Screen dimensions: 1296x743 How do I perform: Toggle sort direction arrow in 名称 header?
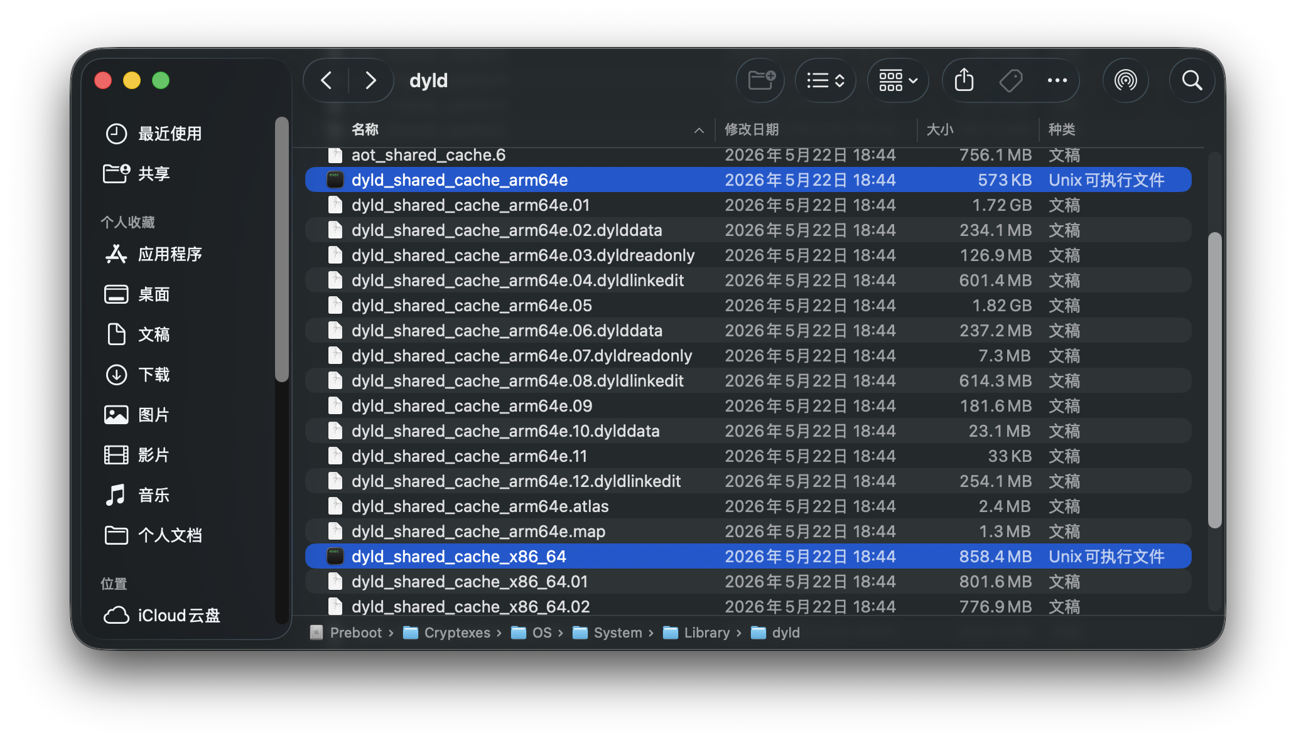(699, 131)
